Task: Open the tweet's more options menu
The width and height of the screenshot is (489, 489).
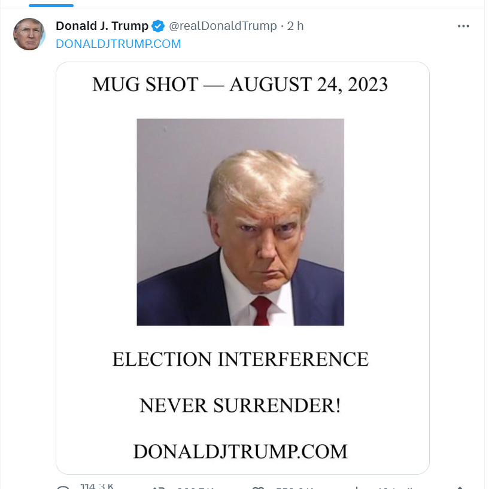Action: pos(463,26)
